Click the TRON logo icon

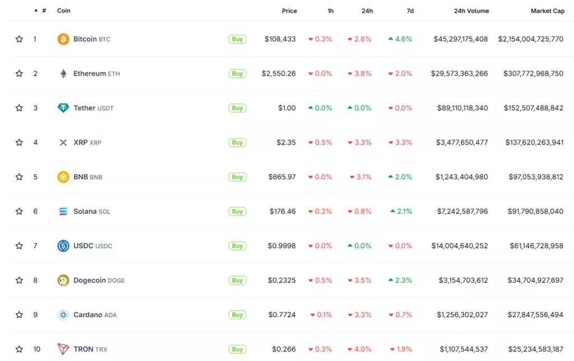63,349
